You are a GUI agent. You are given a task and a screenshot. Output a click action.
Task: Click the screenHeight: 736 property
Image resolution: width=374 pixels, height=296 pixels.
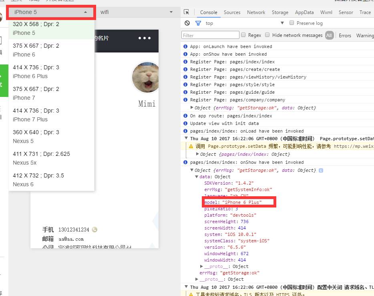(x=226, y=221)
